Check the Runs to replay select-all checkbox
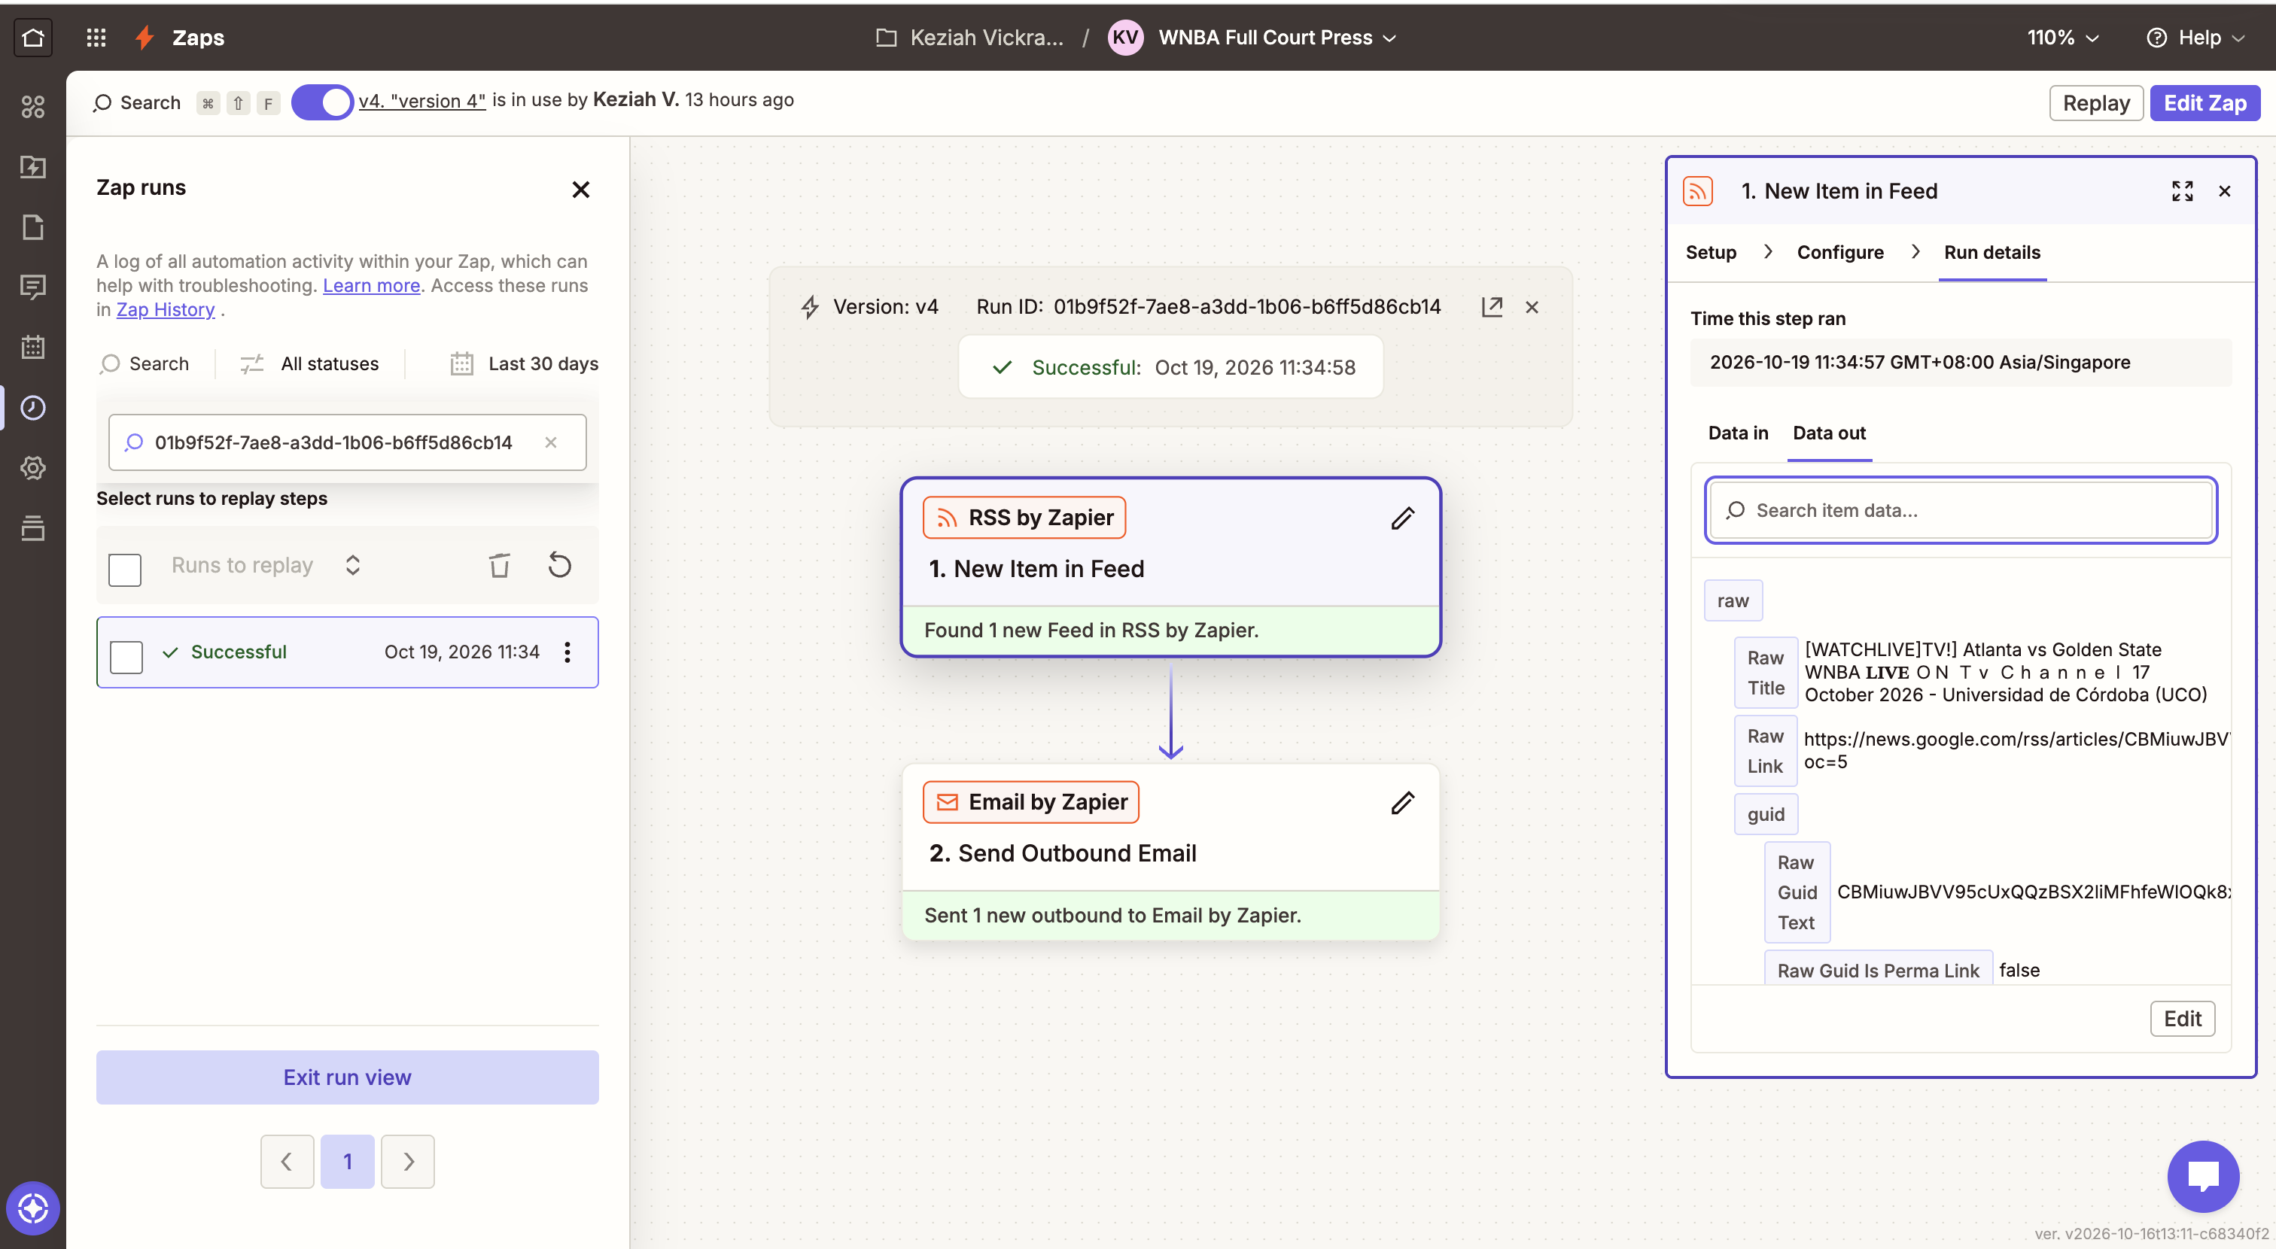 click(125, 570)
